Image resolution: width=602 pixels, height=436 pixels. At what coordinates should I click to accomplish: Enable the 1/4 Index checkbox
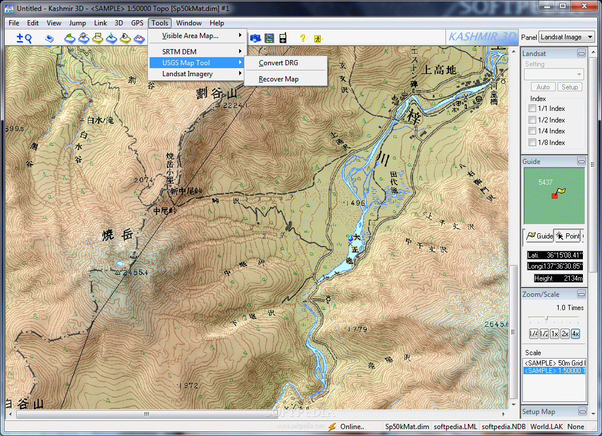point(532,131)
